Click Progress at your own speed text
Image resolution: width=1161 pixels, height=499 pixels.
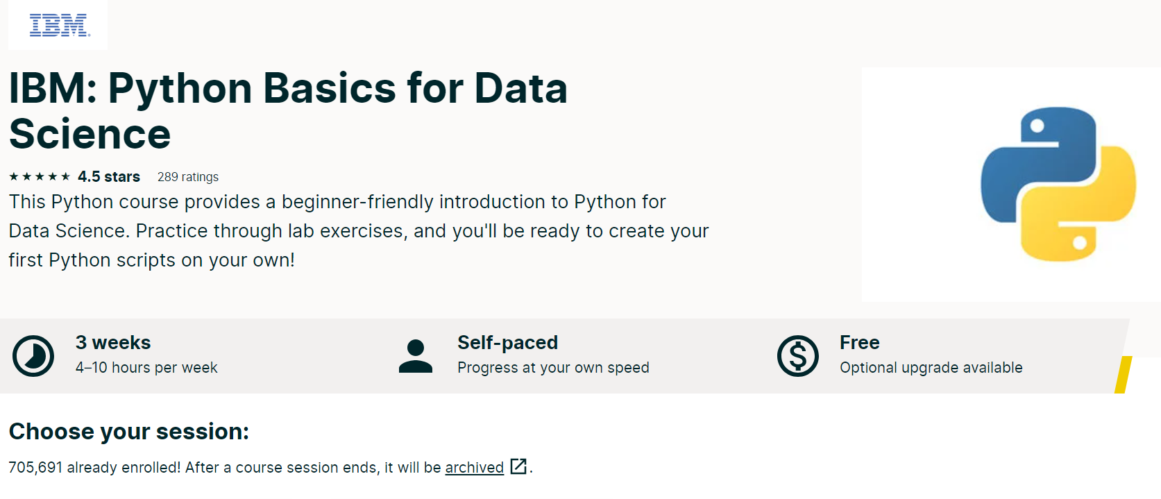(553, 368)
